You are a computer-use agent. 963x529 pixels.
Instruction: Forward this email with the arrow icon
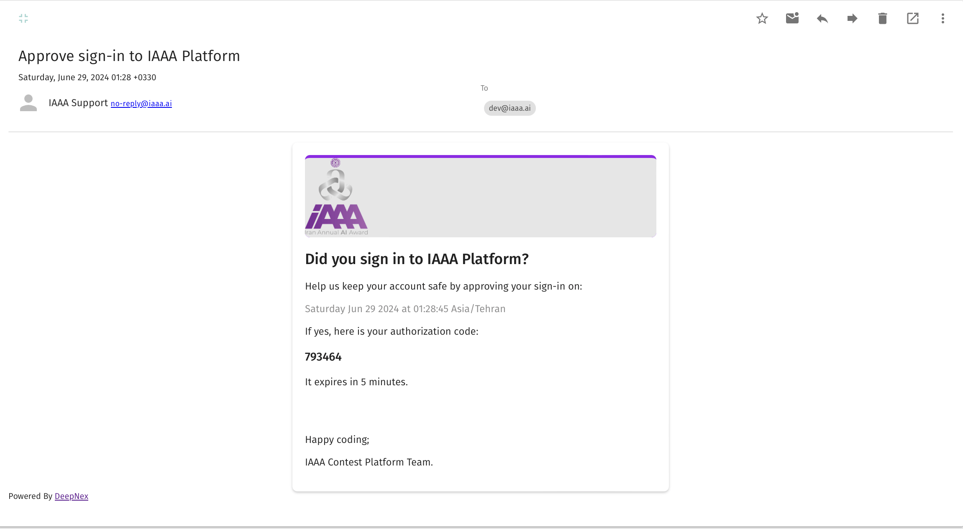(852, 18)
